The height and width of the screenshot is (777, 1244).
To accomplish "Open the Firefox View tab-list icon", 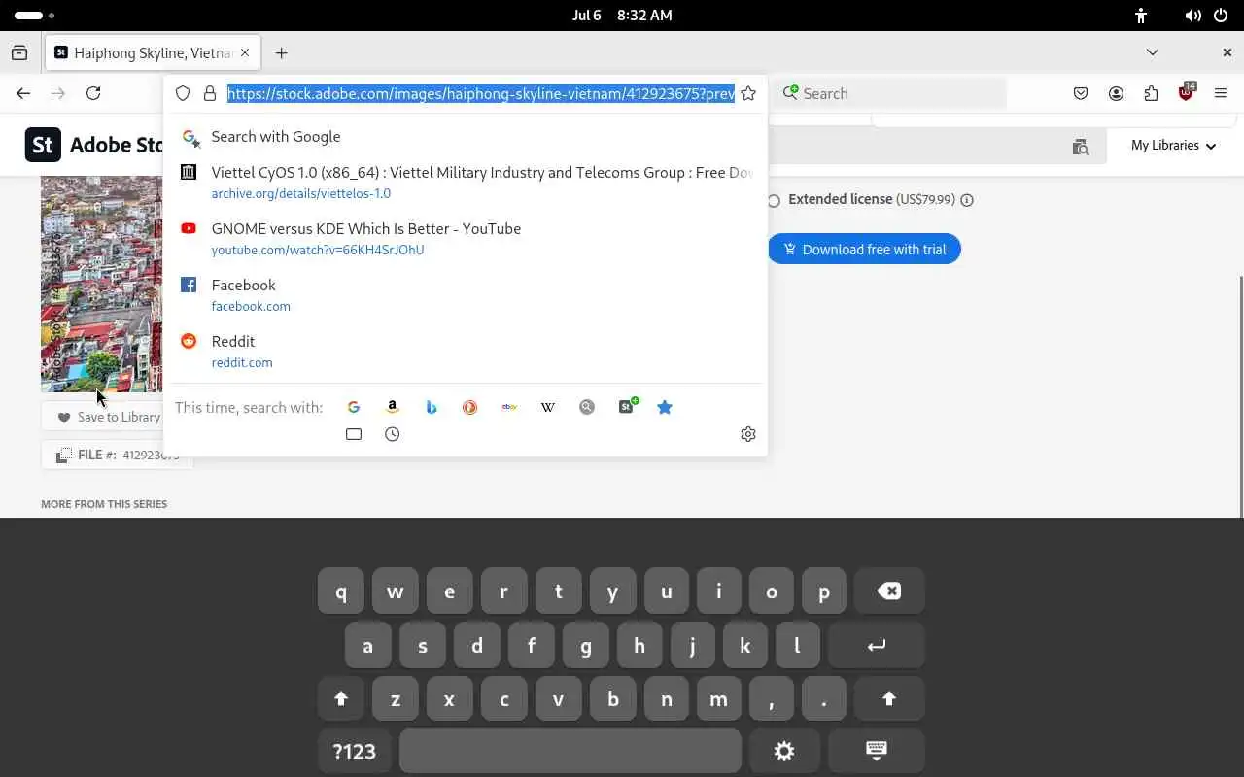I will [x=19, y=53].
